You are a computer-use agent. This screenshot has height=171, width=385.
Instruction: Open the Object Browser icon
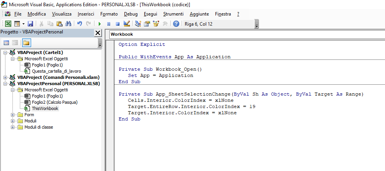click(156, 24)
